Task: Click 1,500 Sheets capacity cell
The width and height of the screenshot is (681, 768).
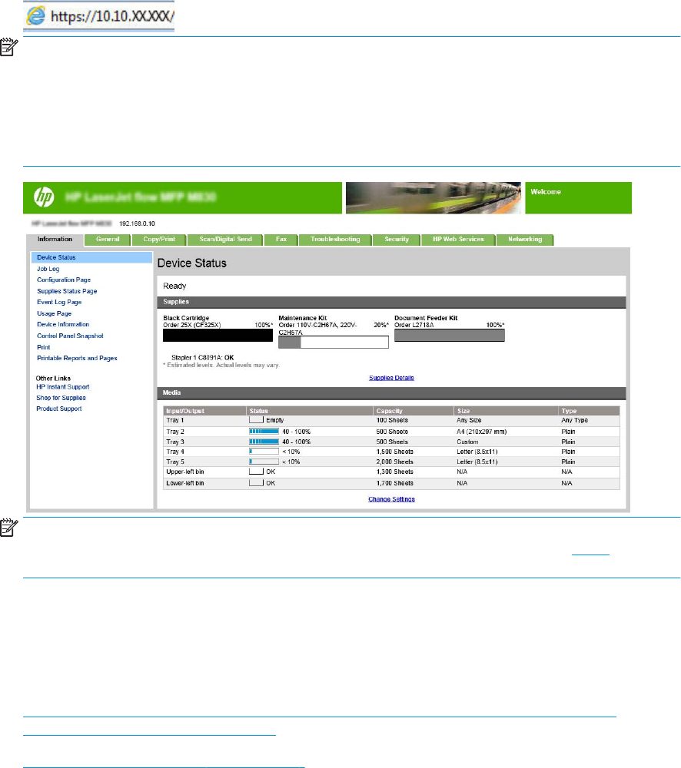Action: pos(394,452)
